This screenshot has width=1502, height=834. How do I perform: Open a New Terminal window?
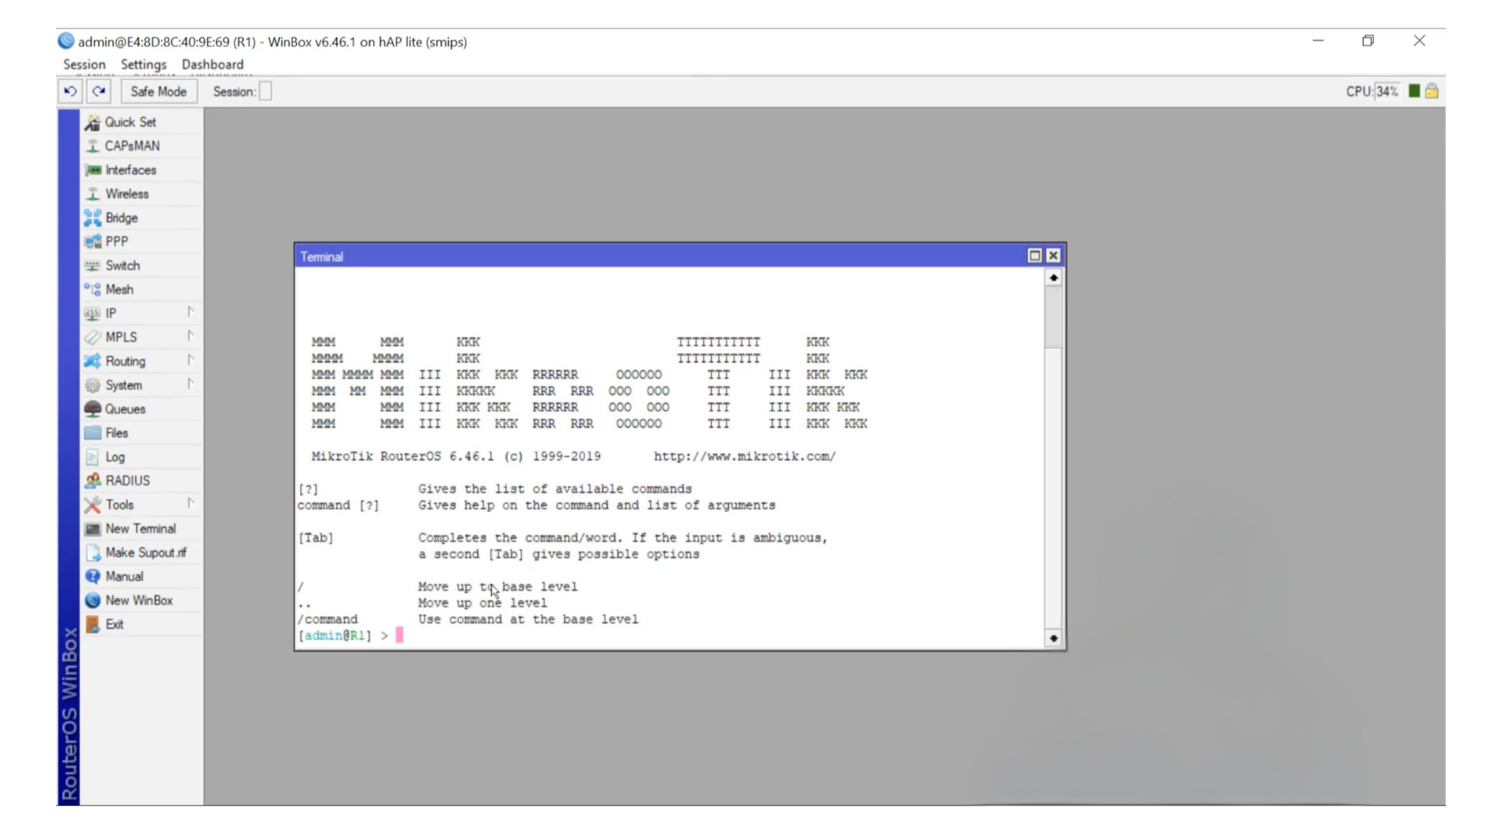[140, 529]
